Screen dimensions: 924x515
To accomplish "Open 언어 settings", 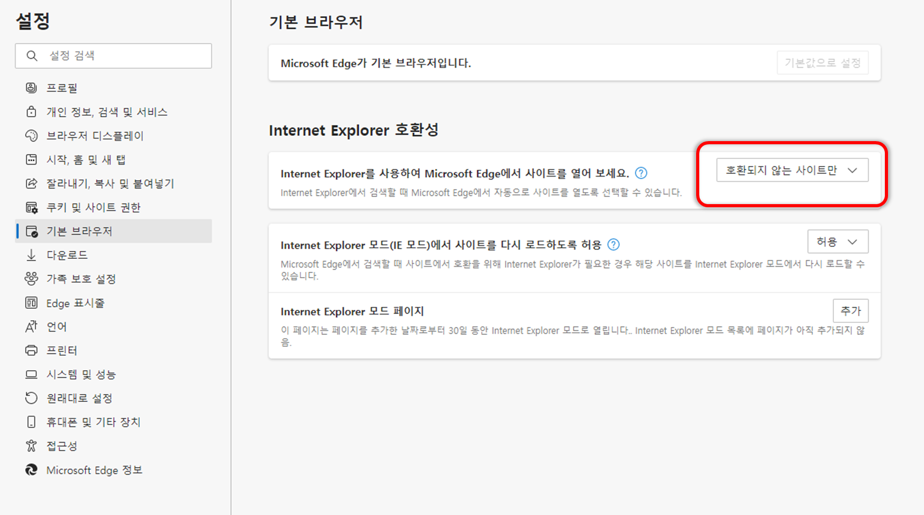I will point(114,326).
